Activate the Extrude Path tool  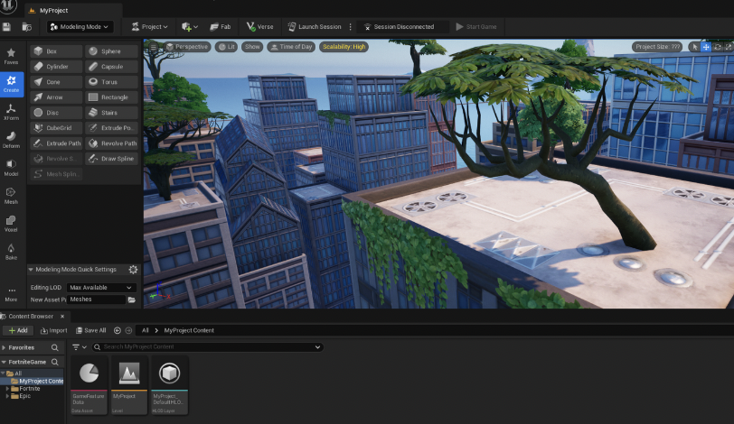point(56,143)
